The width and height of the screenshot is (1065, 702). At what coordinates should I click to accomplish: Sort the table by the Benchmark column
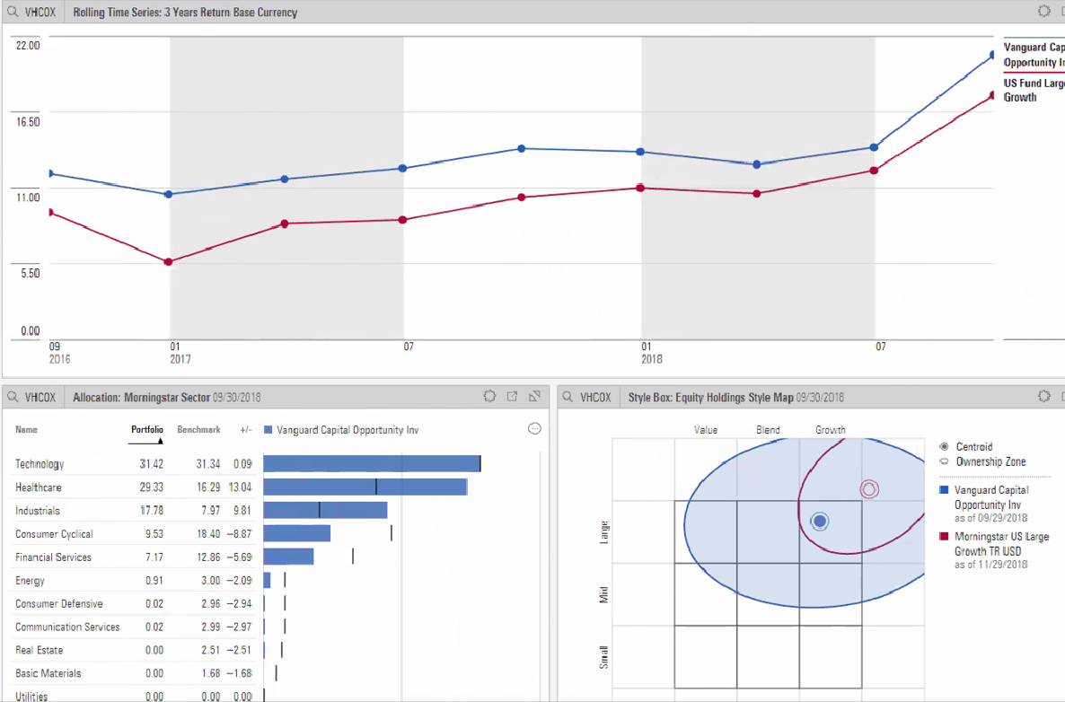coord(198,430)
